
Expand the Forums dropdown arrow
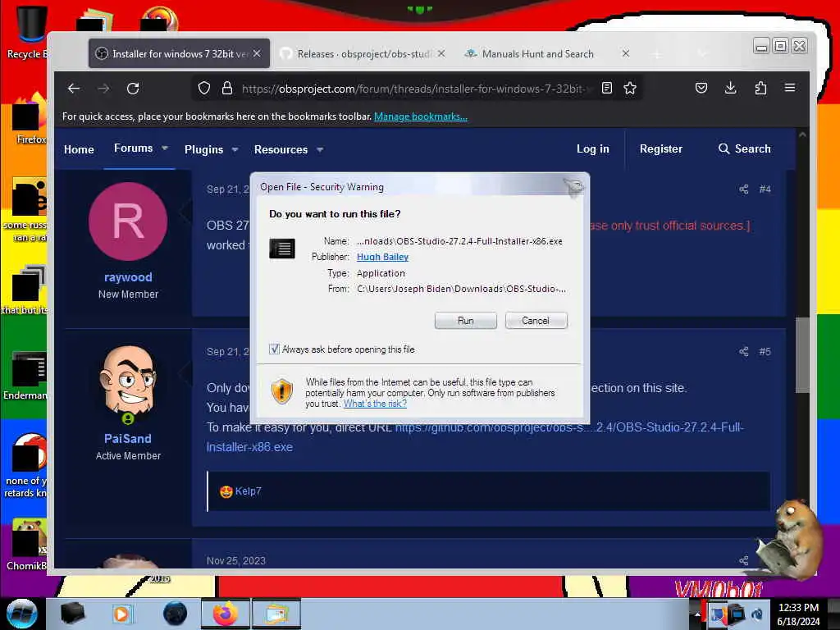(x=165, y=148)
